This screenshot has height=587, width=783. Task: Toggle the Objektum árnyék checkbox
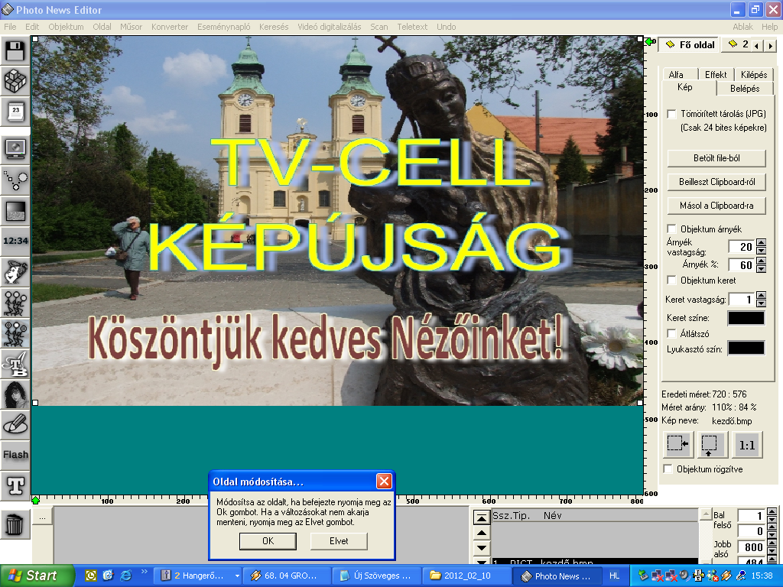[671, 229]
